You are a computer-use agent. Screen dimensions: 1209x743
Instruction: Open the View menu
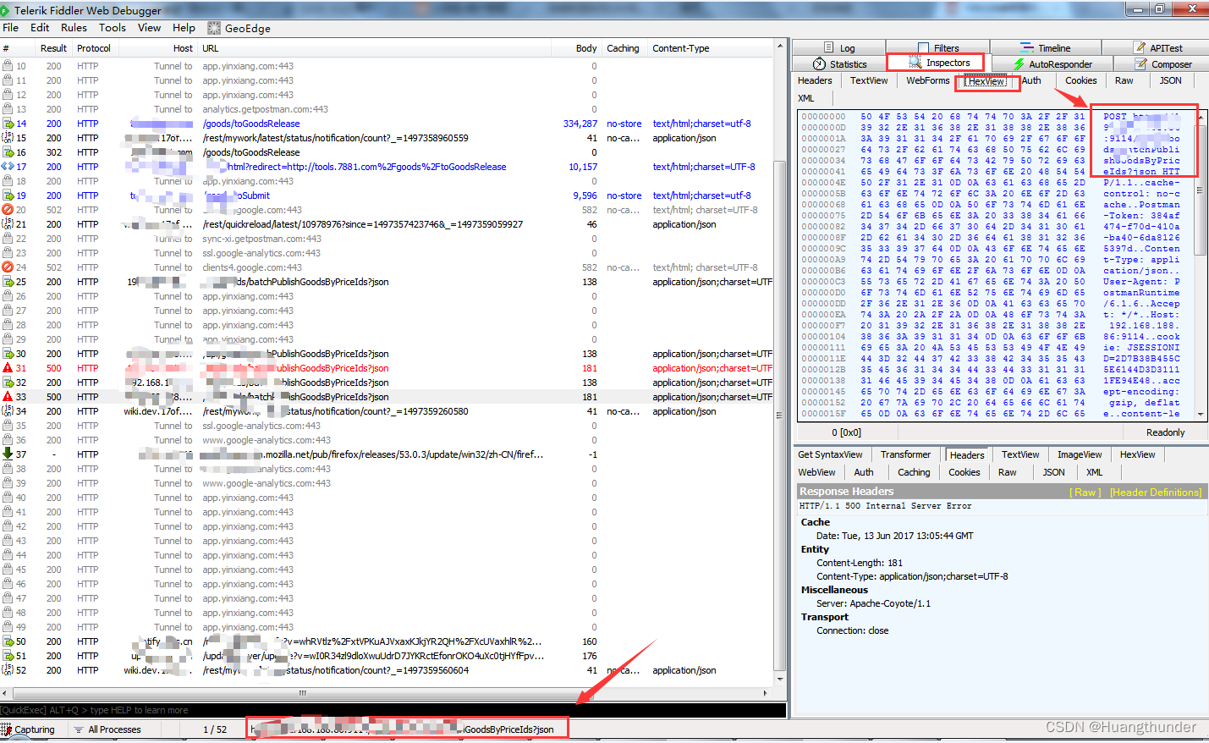(150, 28)
